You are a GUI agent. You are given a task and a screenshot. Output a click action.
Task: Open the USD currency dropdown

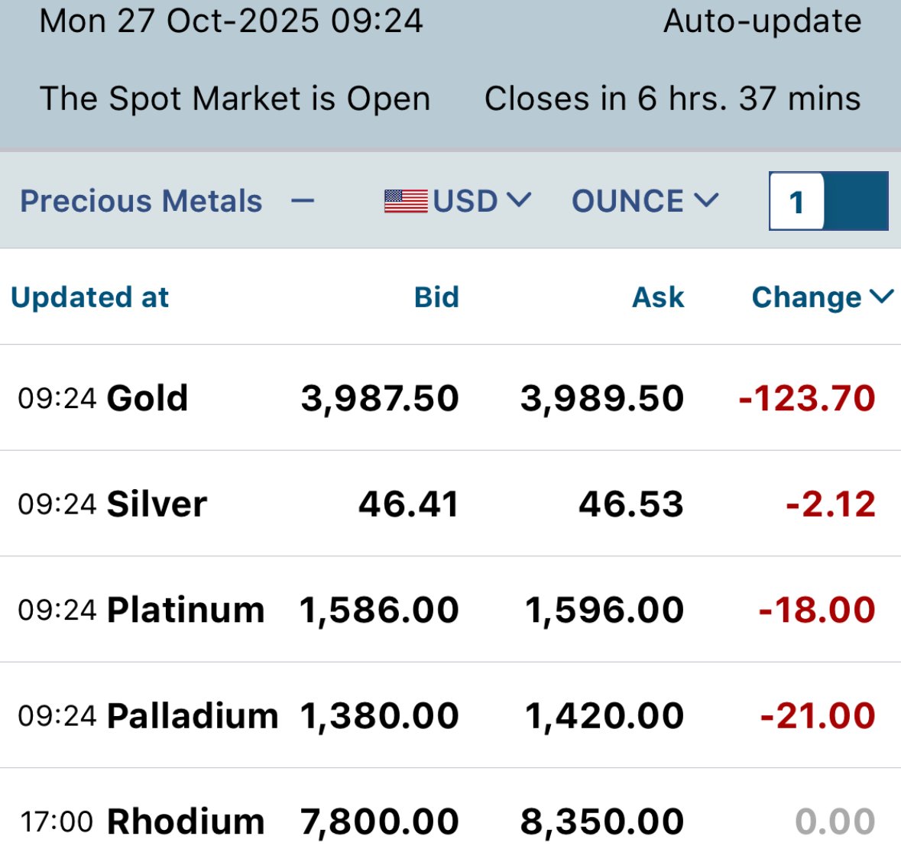480,202
